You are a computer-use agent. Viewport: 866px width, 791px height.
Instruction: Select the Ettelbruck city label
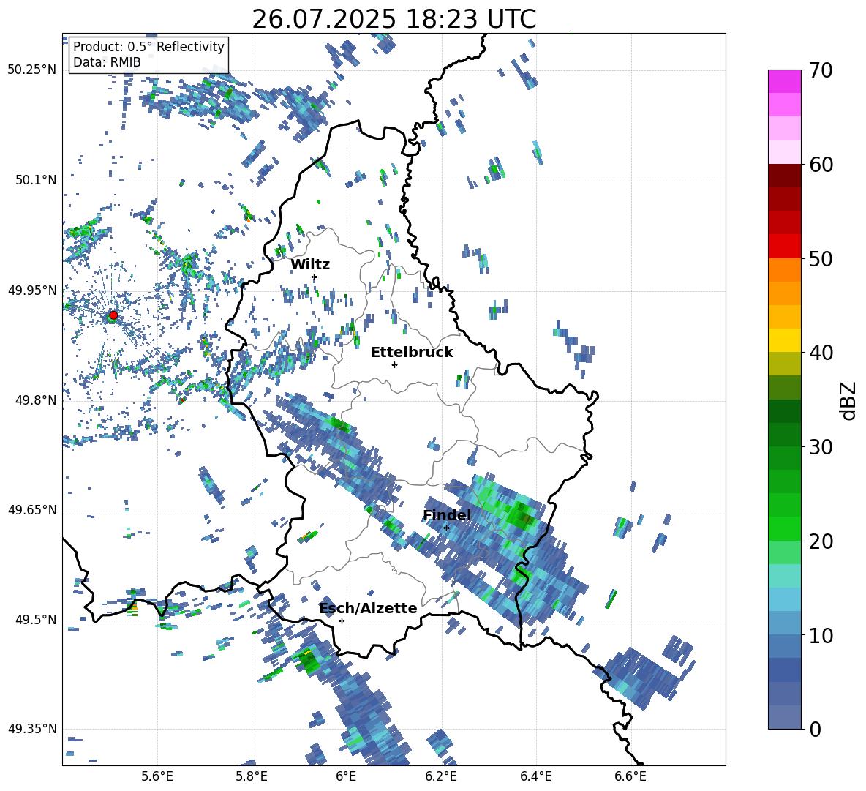tap(412, 353)
